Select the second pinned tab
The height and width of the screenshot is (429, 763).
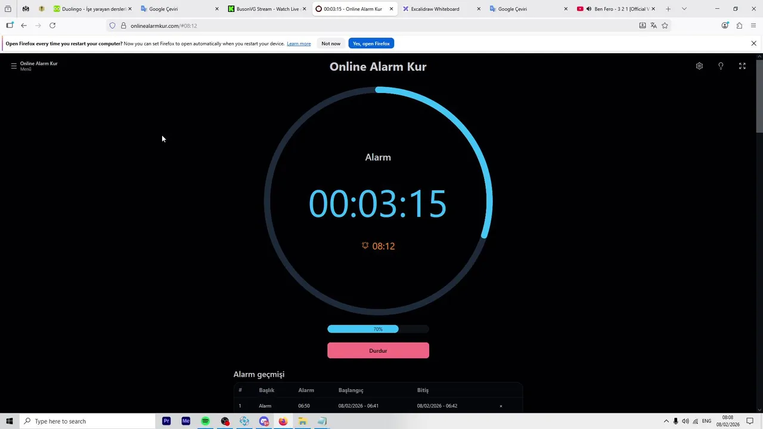pyautogui.click(x=42, y=9)
